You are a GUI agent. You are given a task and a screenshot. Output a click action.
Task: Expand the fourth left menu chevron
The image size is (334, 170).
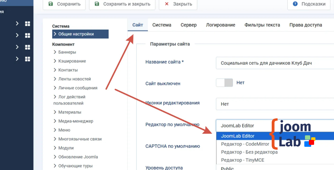point(17,59)
